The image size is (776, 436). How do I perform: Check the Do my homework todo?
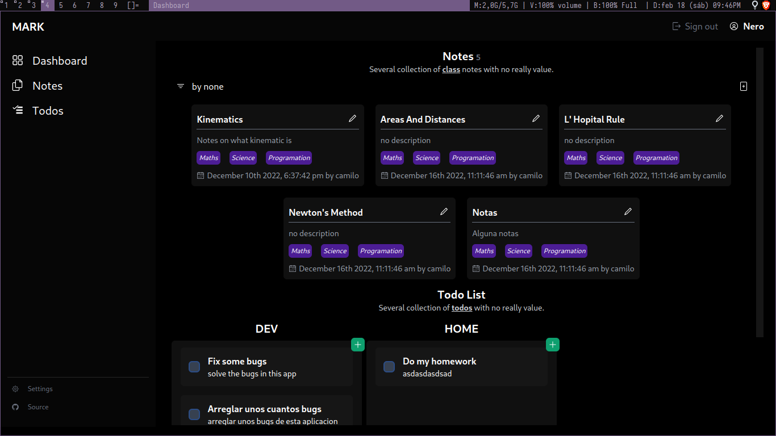(389, 367)
